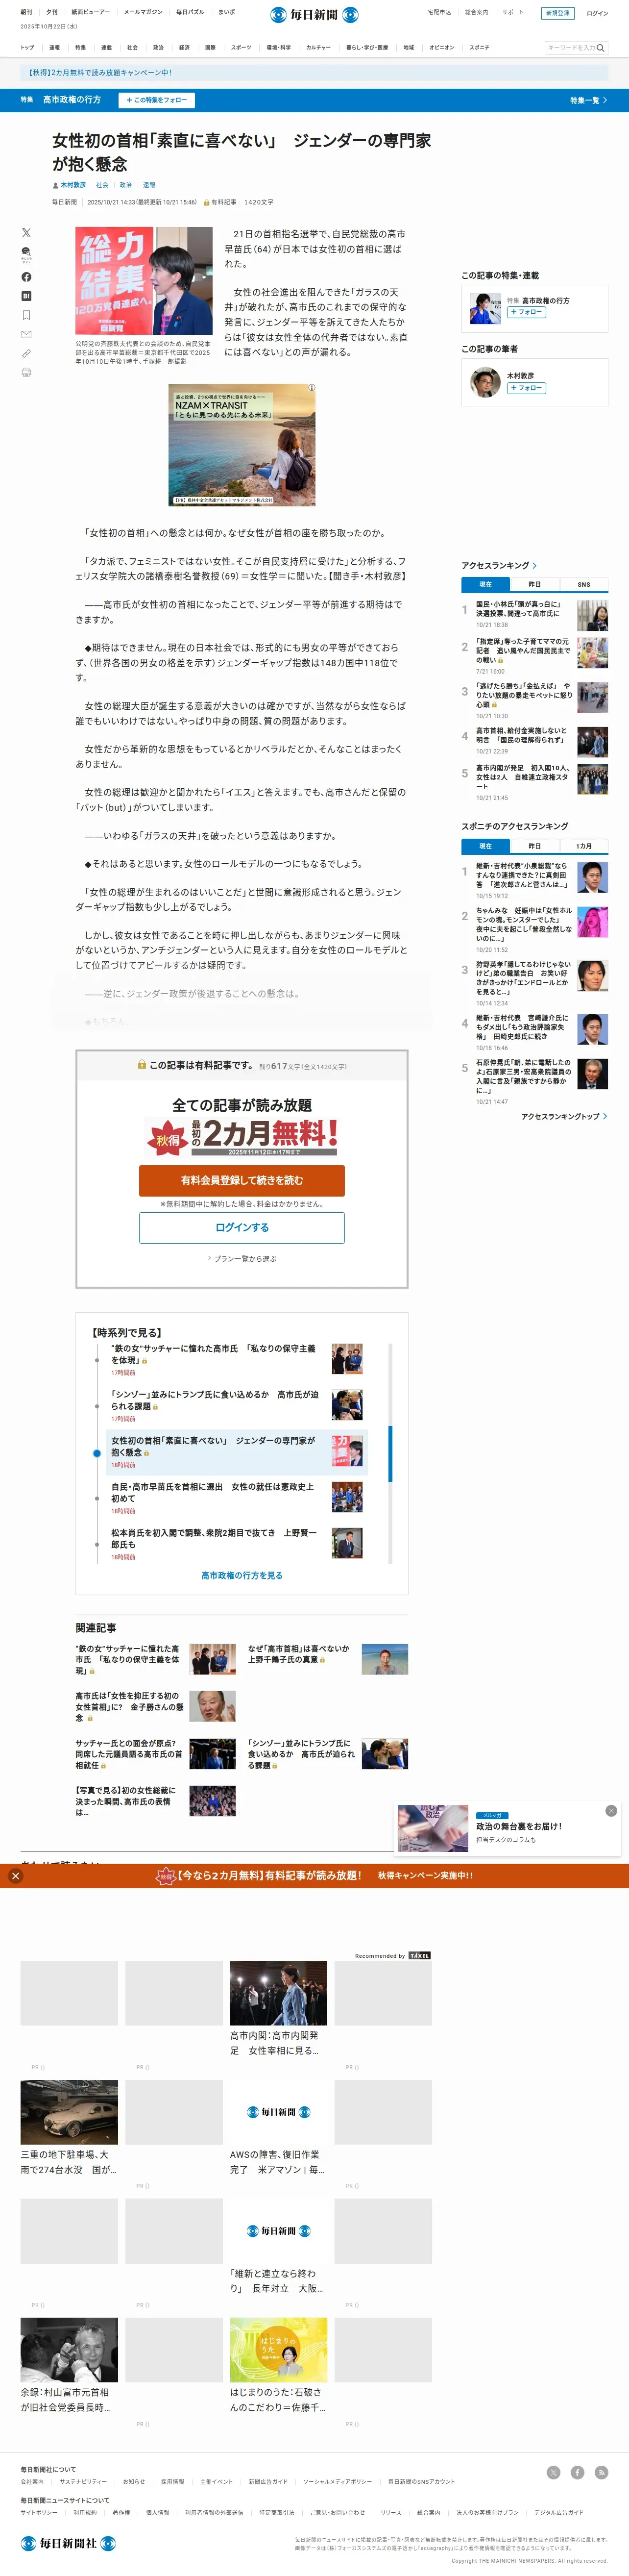Viewport: 629px width, 2576px height.
Task: Share article on Facebook from sidebar
Action: tap(26, 277)
